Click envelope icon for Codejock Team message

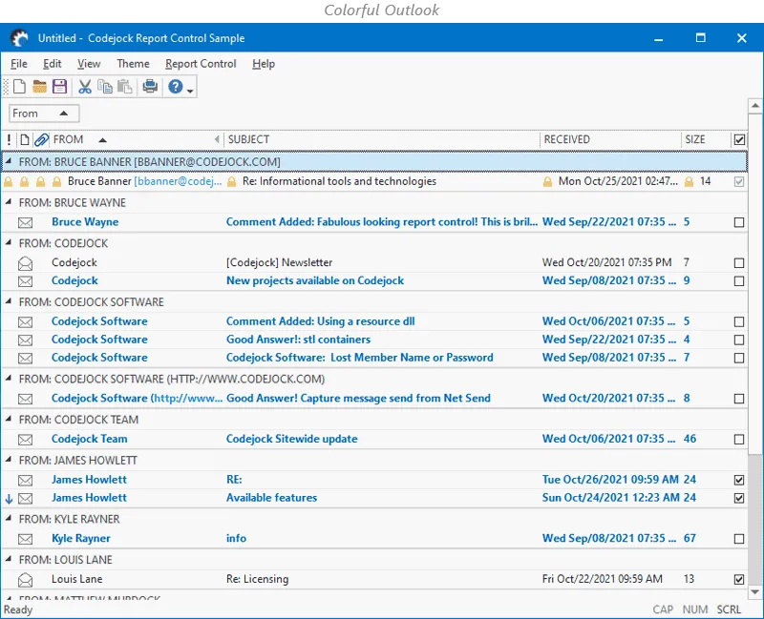[x=26, y=440]
